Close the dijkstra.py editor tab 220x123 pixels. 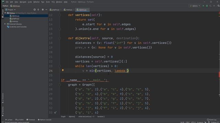pos(88,10)
